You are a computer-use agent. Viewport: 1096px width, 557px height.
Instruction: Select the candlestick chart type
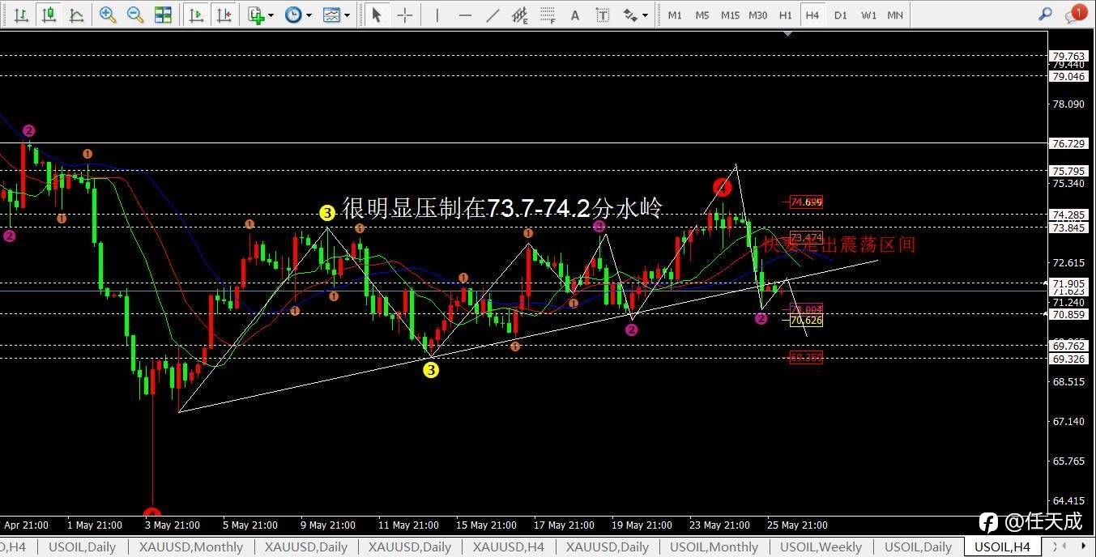(x=49, y=15)
